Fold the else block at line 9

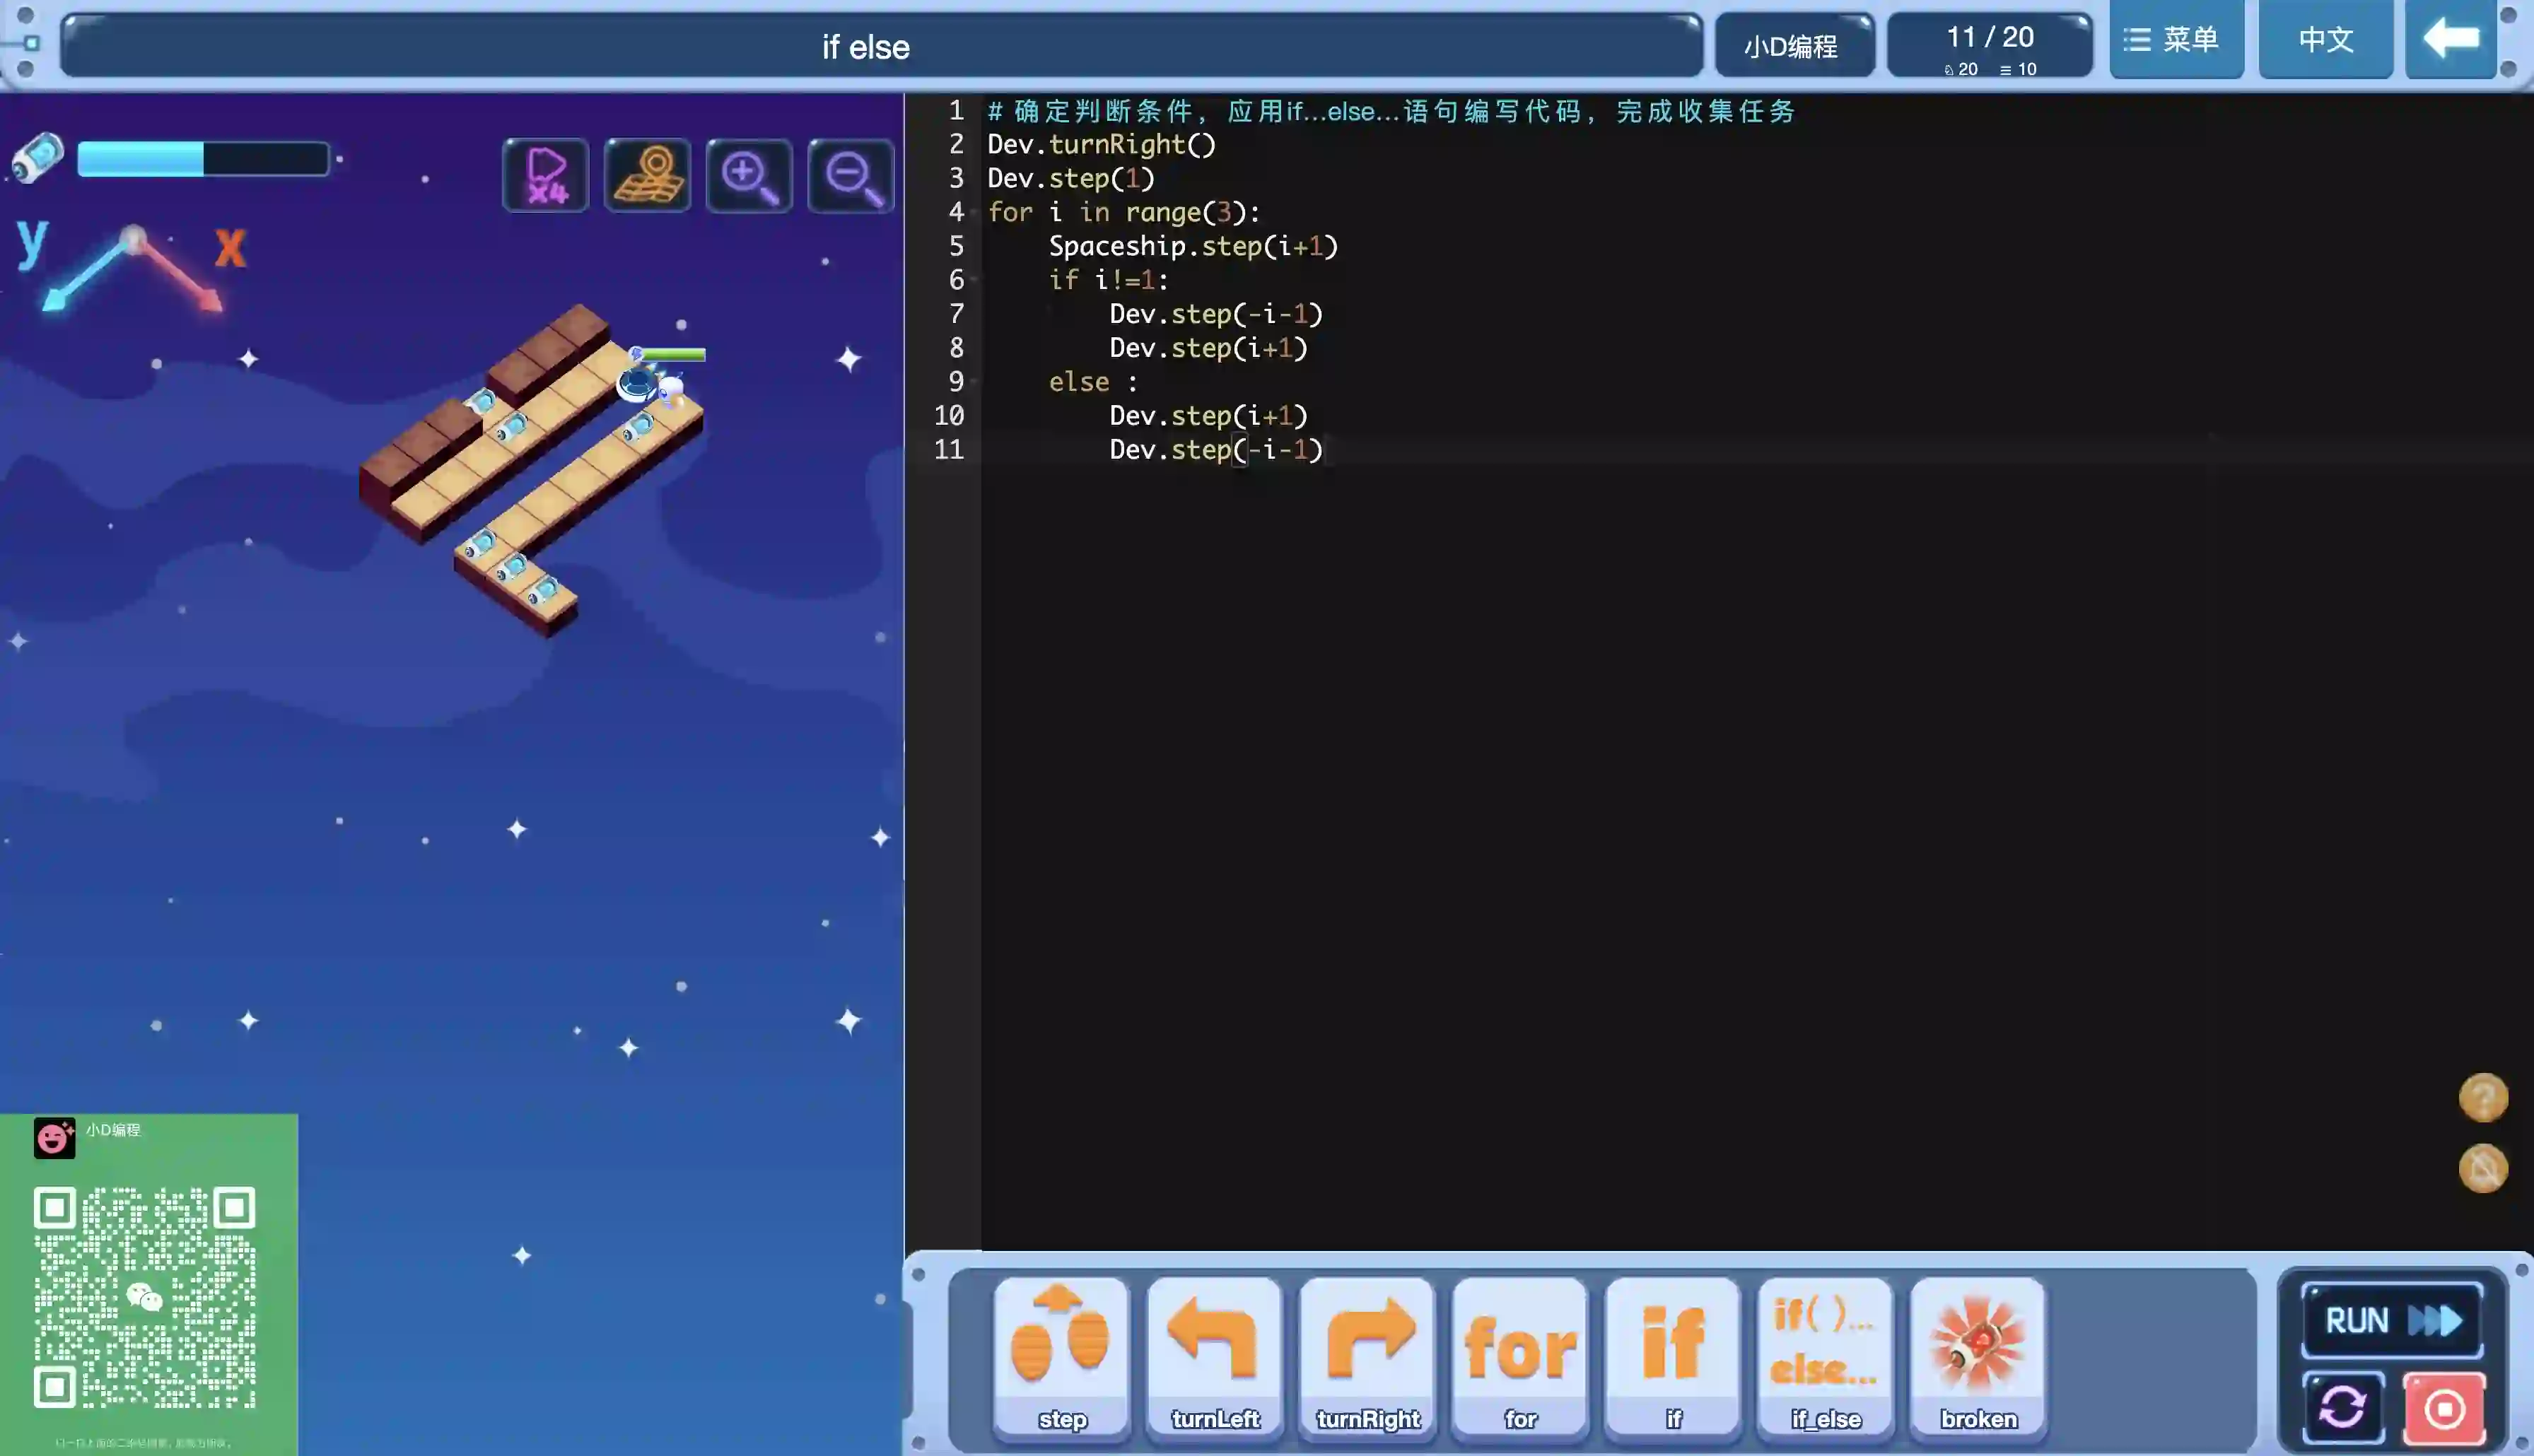click(974, 382)
